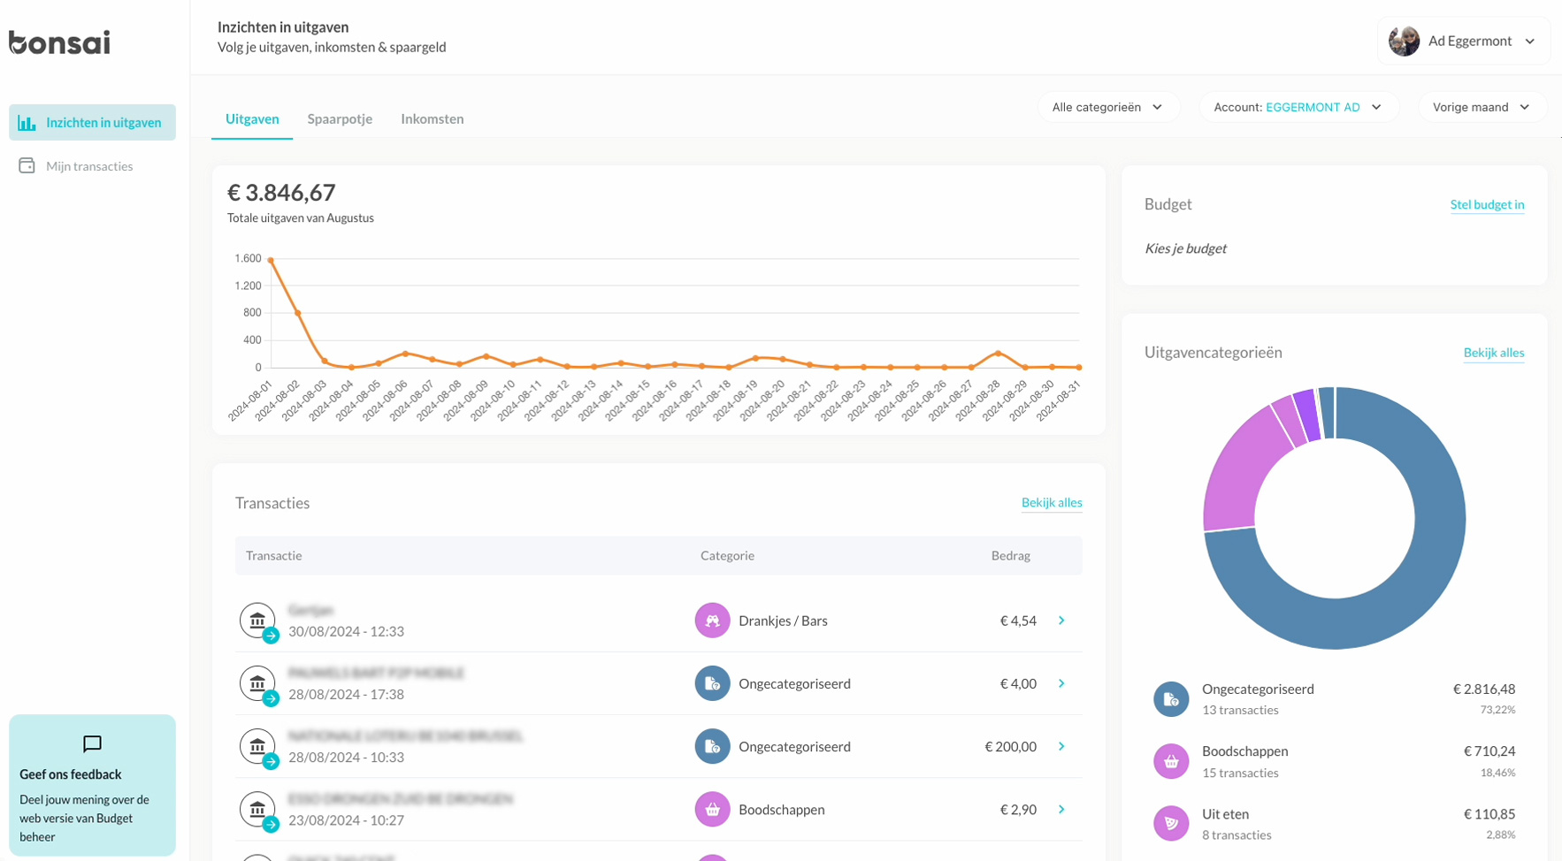
Task: Go to Mijn transacties menu item
Action: 92,166
